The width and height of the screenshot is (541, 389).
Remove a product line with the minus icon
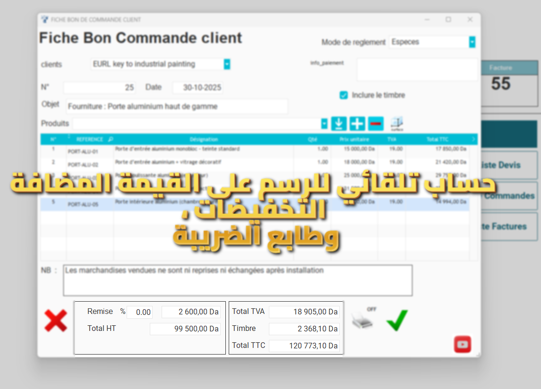click(376, 123)
